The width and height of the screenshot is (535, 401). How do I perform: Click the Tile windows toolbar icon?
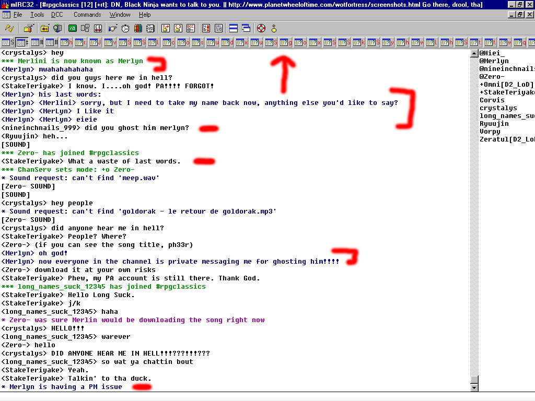point(234,28)
